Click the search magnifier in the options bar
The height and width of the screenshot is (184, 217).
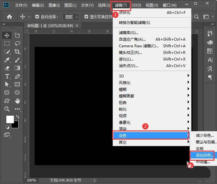tap(196, 17)
